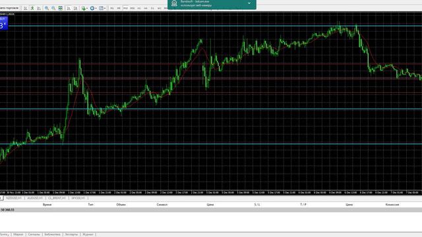Screen dimensions: 422x237
Task: Click the chart time scale axis
Action: coord(211,192)
